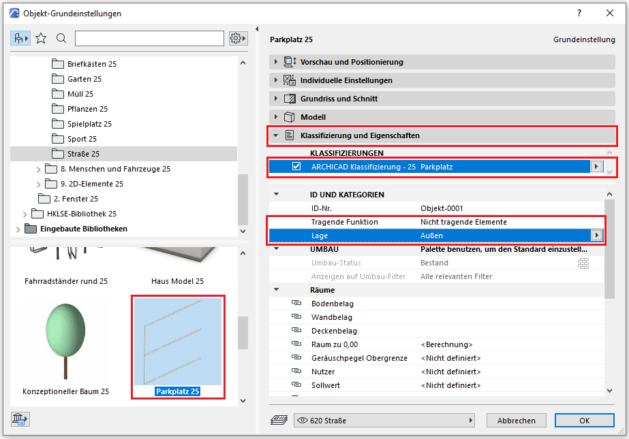The image size is (629, 439).
Task: Click the favorites star icon
Action: point(41,38)
